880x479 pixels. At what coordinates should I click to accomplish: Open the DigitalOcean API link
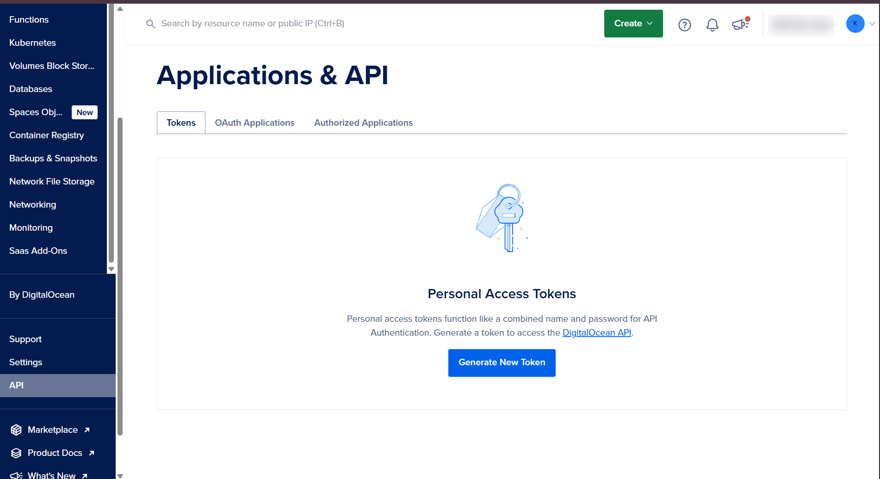pyautogui.click(x=596, y=332)
